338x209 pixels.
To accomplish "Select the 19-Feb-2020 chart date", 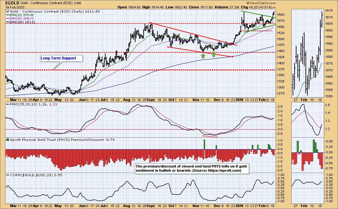I will click(15, 7).
